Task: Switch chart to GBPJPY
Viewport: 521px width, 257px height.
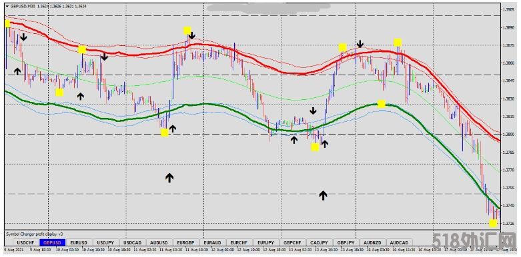Action: pyautogui.click(x=346, y=242)
